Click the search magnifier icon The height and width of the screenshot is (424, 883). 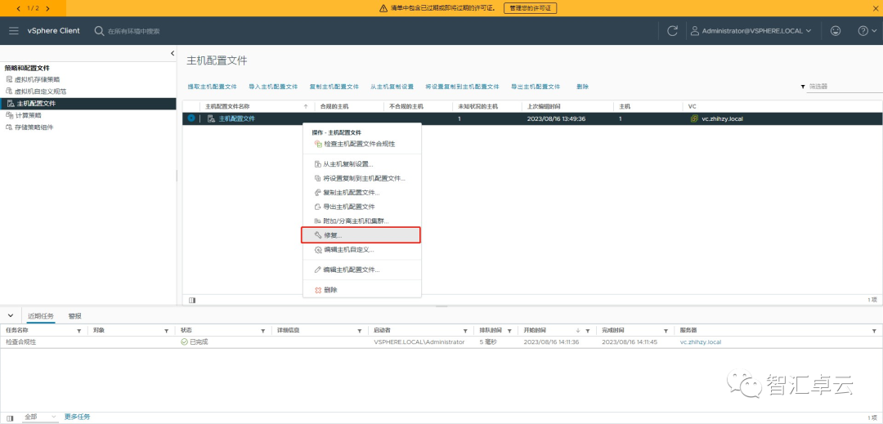coord(99,31)
